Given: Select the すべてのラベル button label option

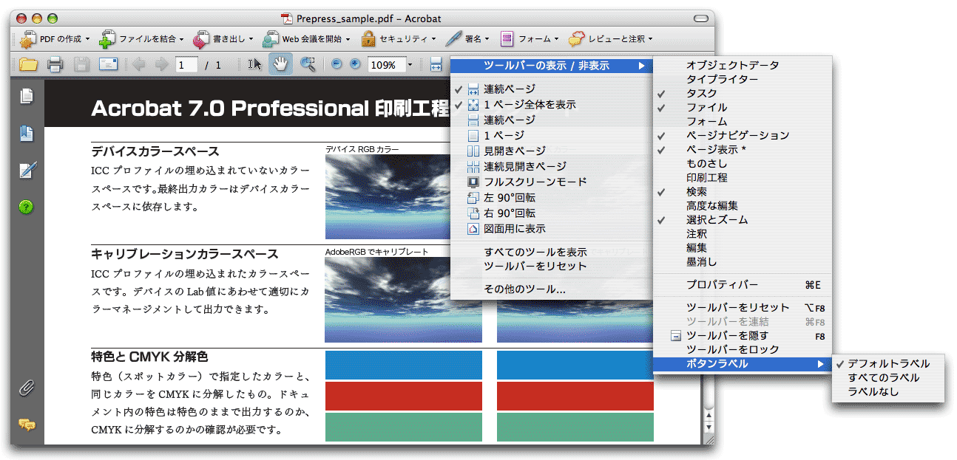Looking at the screenshot, I should [888, 377].
